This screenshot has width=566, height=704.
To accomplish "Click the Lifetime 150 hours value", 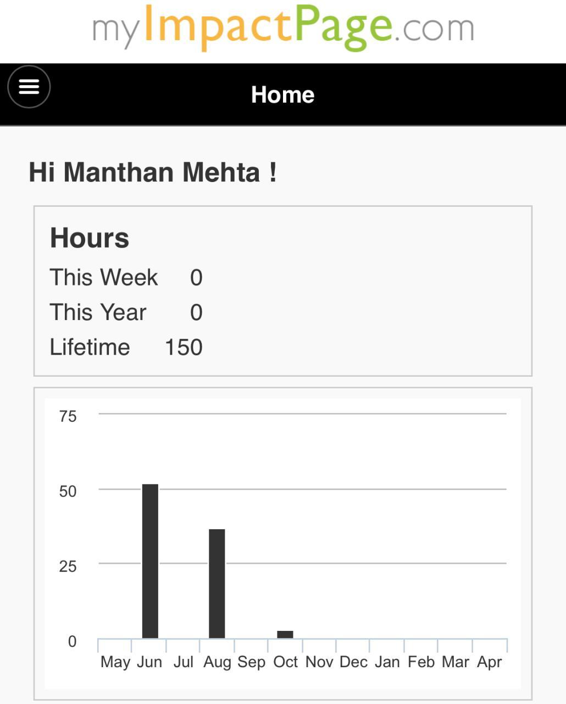I will point(184,348).
